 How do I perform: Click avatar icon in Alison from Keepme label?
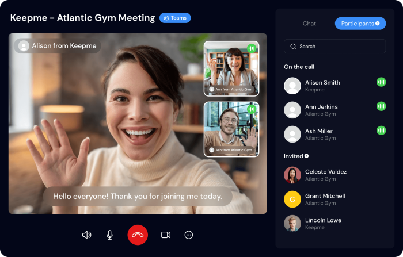[24, 46]
